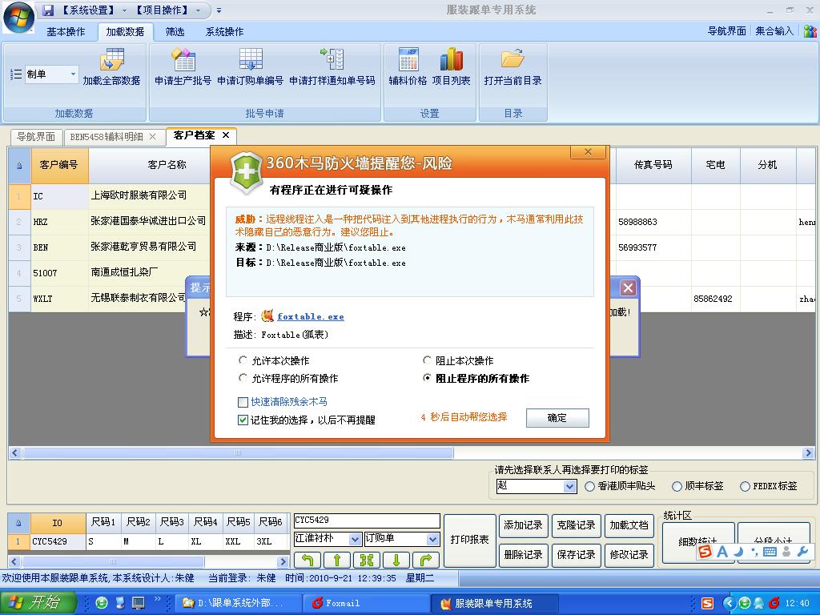Image resolution: width=820 pixels, height=615 pixels.
Task: Select 阻止程序的所有操作 radio button
Action: click(x=427, y=378)
